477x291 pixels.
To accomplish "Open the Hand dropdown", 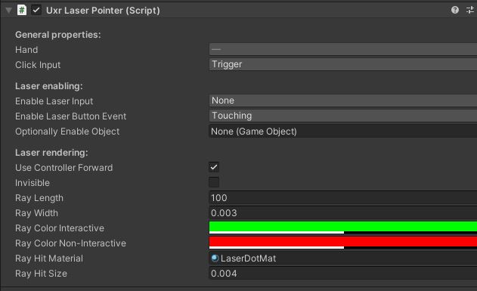I will [343, 49].
